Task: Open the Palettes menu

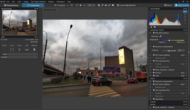Action: click(x=51, y=2)
